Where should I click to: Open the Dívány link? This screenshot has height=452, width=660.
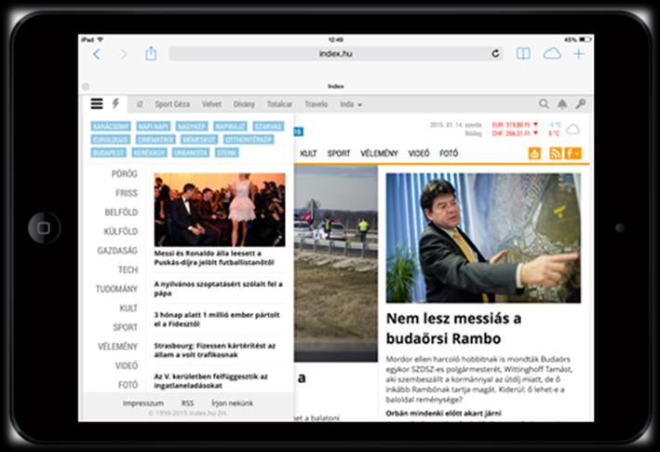[x=244, y=104]
